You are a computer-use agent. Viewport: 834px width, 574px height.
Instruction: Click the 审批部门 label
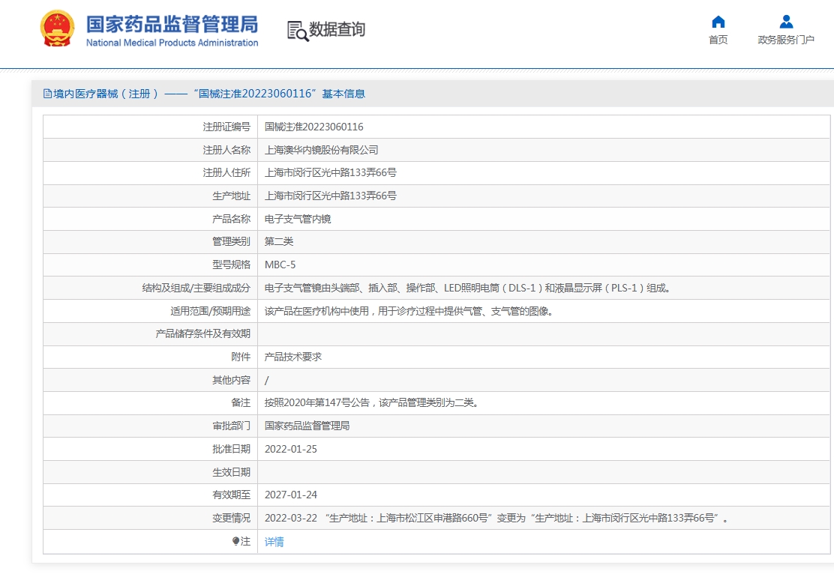click(x=231, y=426)
